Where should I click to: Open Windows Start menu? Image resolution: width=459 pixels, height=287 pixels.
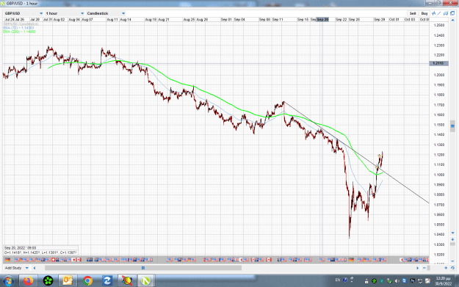[x=8, y=281]
